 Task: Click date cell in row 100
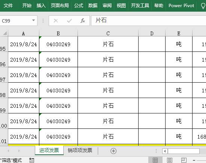[24, 121]
